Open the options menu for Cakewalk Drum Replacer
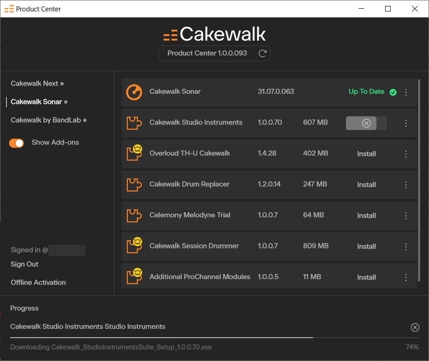This screenshot has height=361, width=429. tap(406, 185)
